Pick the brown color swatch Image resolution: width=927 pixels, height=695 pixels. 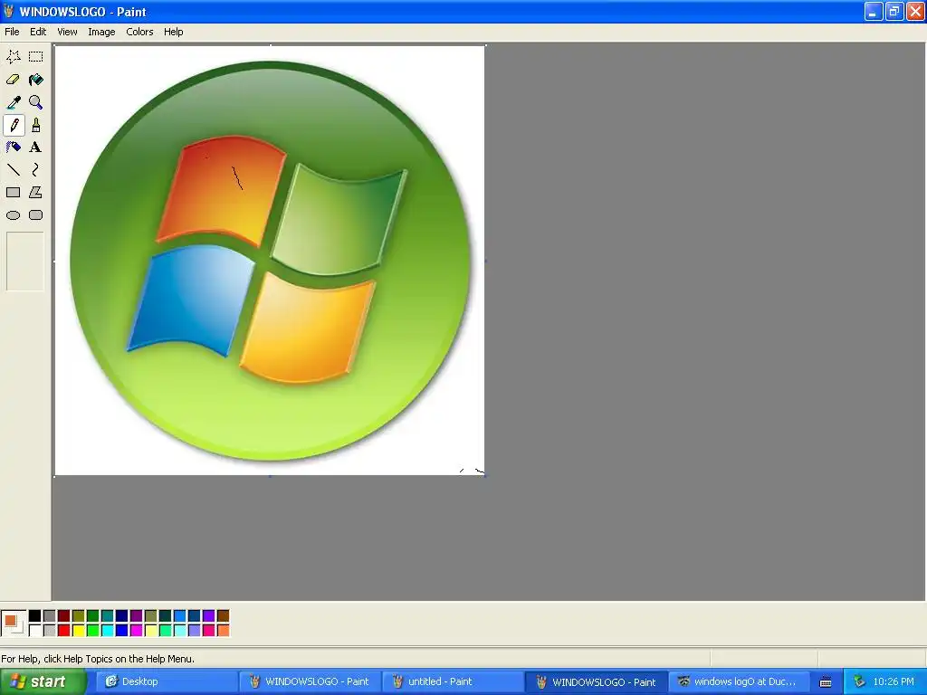tap(223, 616)
